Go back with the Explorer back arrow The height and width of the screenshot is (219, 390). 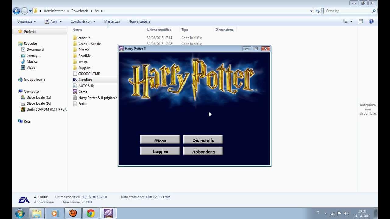click(16, 11)
